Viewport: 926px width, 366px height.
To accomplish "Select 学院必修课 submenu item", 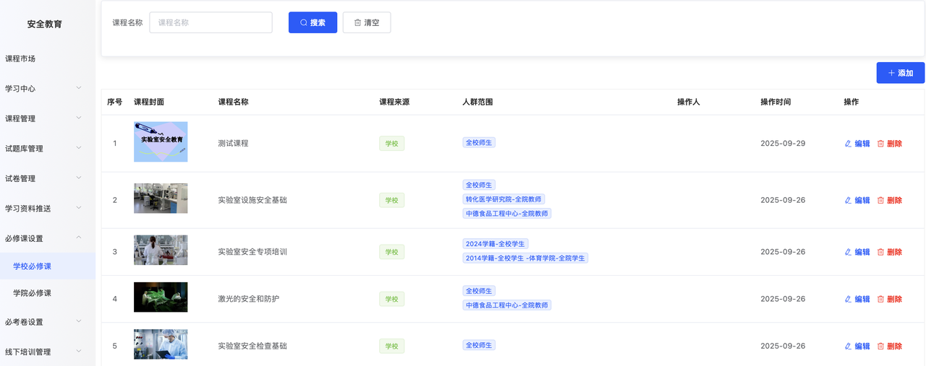I will [x=32, y=293].
